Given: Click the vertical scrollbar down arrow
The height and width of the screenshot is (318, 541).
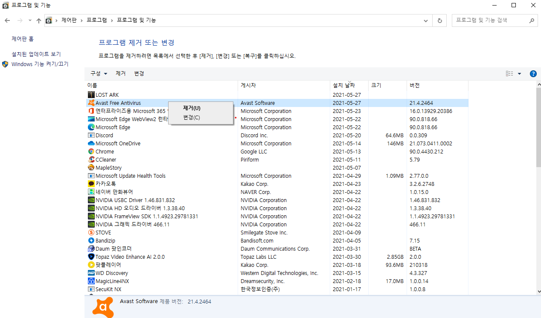Looking at the screenshot, I should point(538,291).
